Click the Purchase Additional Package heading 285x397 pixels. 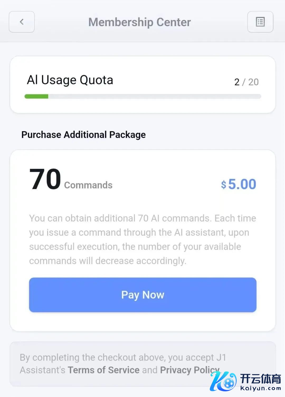pyautogui.click(x=83, y=135)
